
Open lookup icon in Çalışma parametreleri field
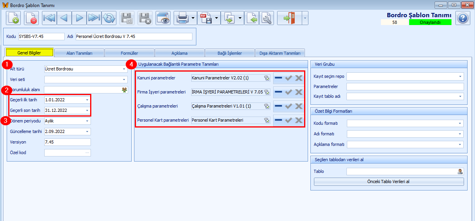tap(267, 106)
